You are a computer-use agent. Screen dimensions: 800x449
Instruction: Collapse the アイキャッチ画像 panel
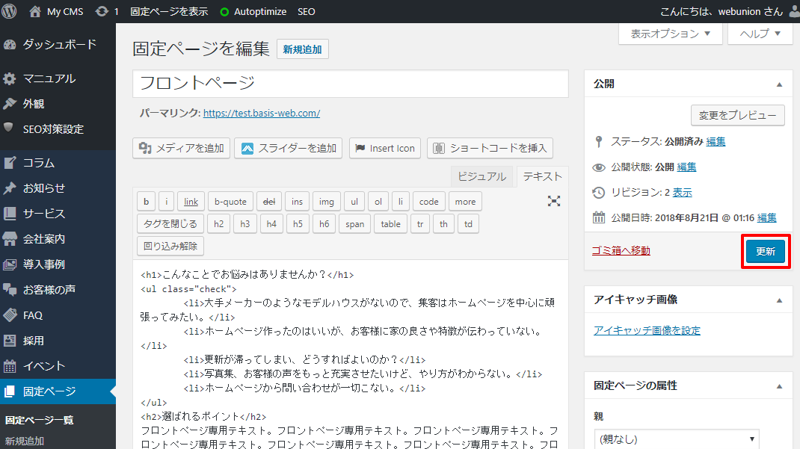(779, 300)
